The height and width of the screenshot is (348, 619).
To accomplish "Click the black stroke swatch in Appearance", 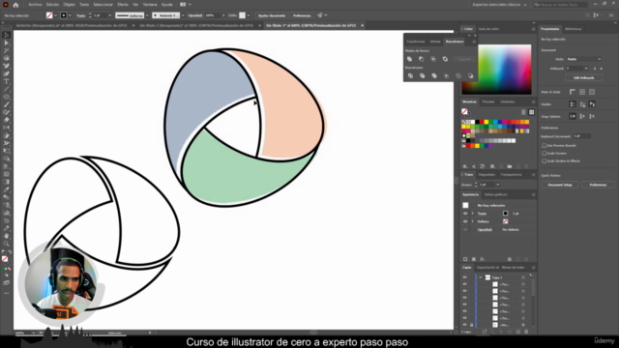I will tap(505, 214).
